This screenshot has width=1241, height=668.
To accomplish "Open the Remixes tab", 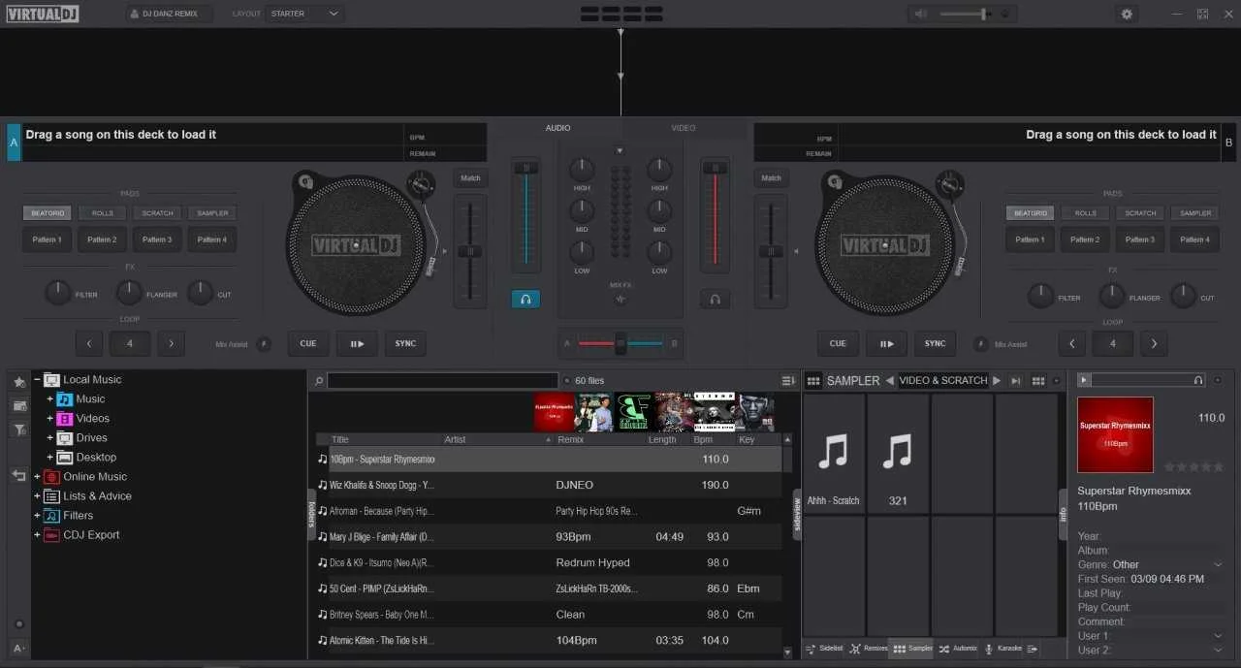I will (x=869, y=648).
